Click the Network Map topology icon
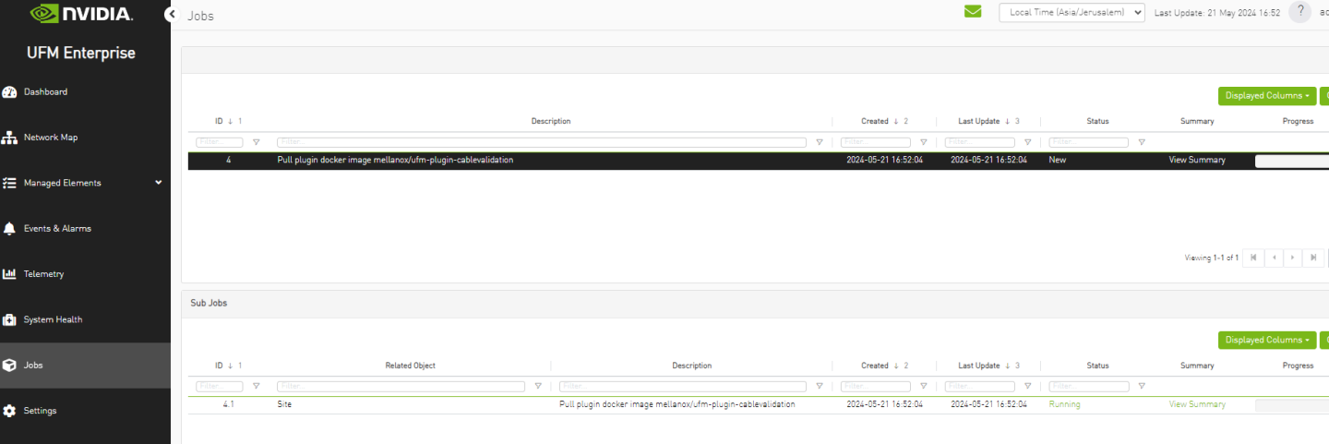The width and height of the screenshot is (1329, 444). (10, 138)
